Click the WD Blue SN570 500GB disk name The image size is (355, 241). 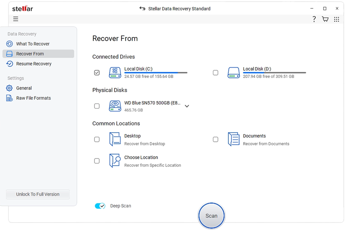pyautogui.click(x=152, y=103)
